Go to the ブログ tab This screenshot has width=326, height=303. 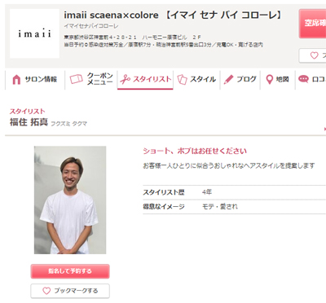[240, 79]
